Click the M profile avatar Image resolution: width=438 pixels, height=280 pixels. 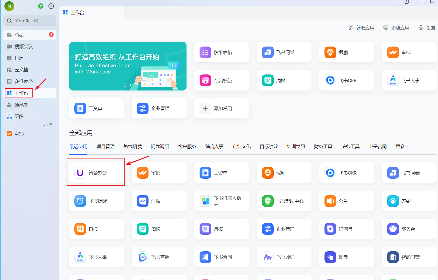[x=9, y=6]
